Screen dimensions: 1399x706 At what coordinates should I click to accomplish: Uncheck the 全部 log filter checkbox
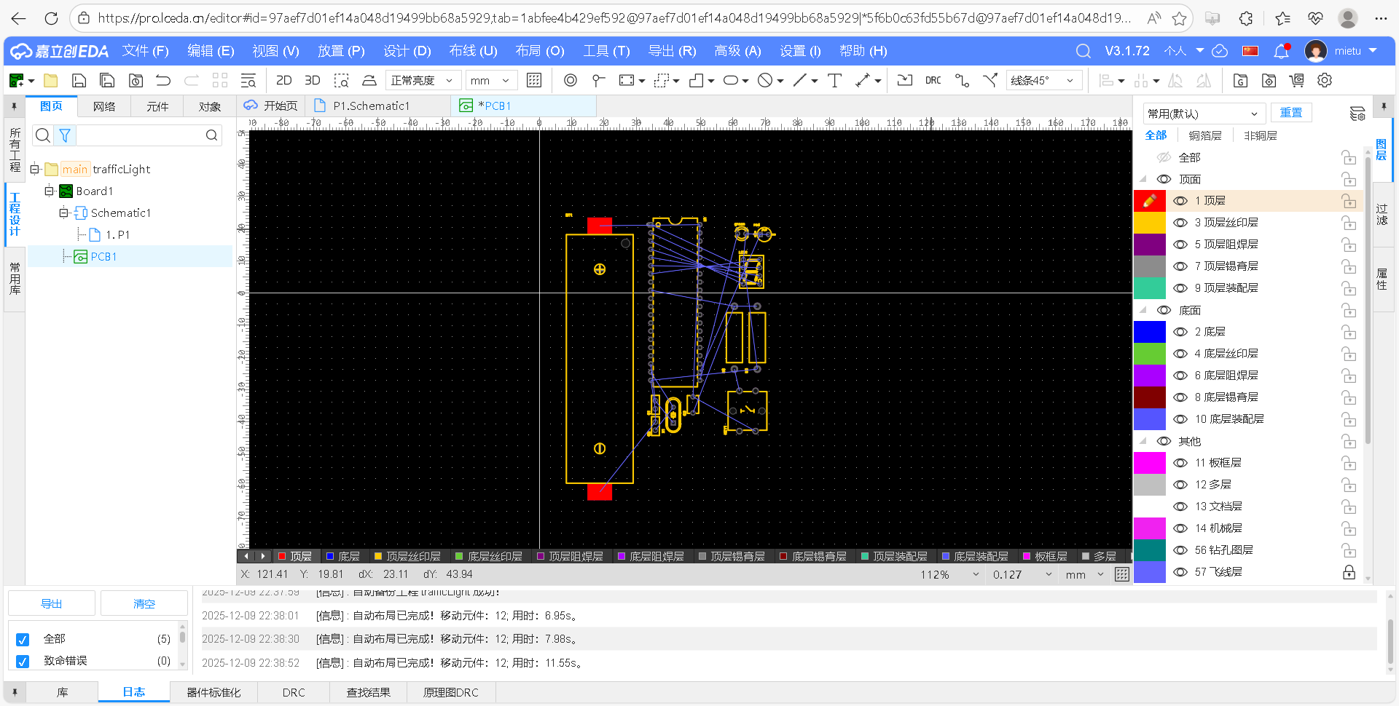(x=23, y=639)
